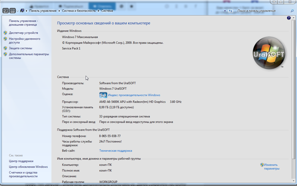The height and width of the screenshot is (186, 297).
Task: Open Индекс производительности Windows link
Action: [x=134, y=95]
